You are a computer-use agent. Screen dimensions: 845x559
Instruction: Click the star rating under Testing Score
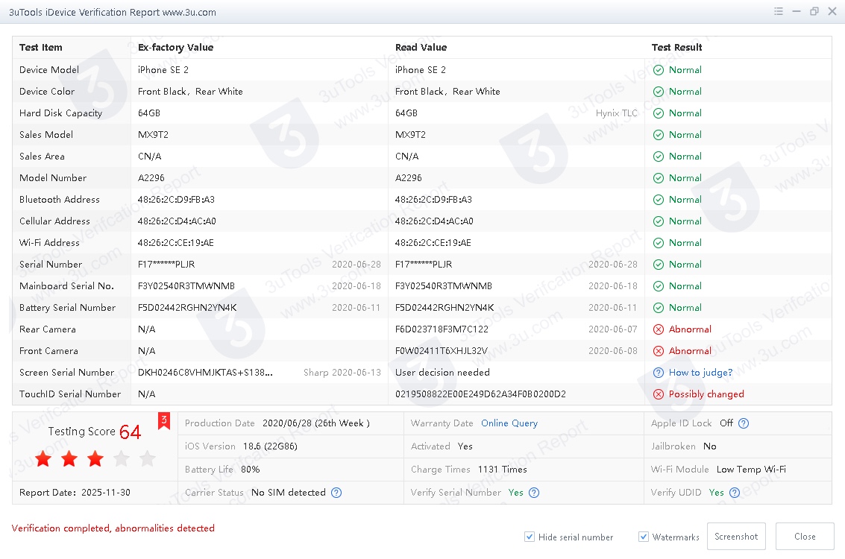[95, 459]
